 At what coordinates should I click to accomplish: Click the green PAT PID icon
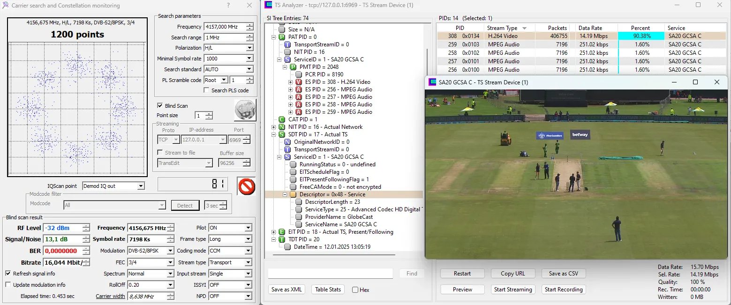coord(282,37)
